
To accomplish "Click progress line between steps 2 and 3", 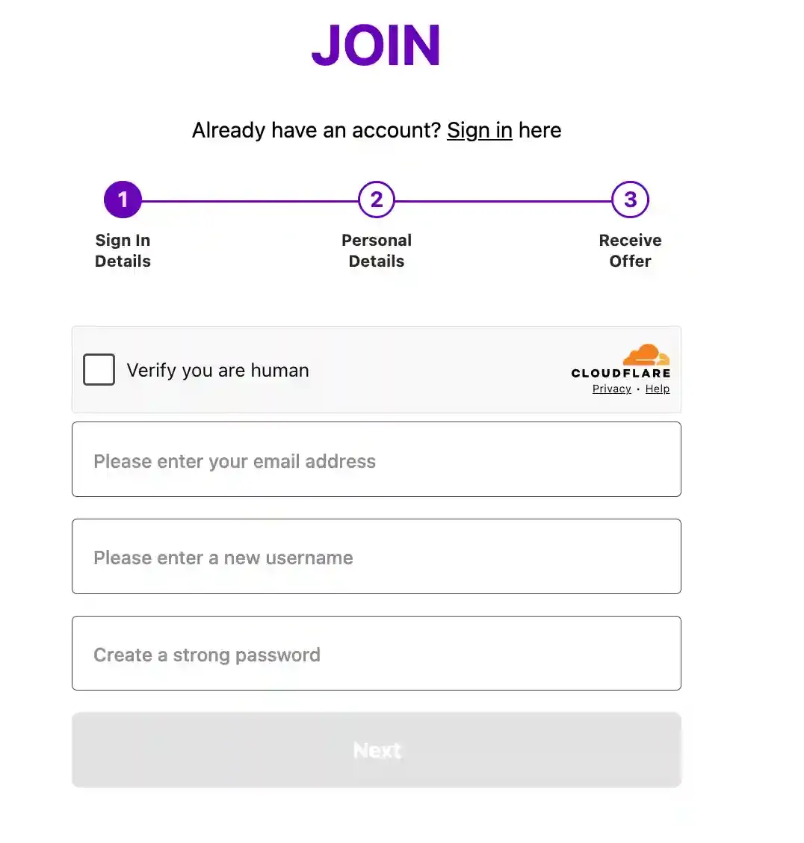I will tap(504, 201).
